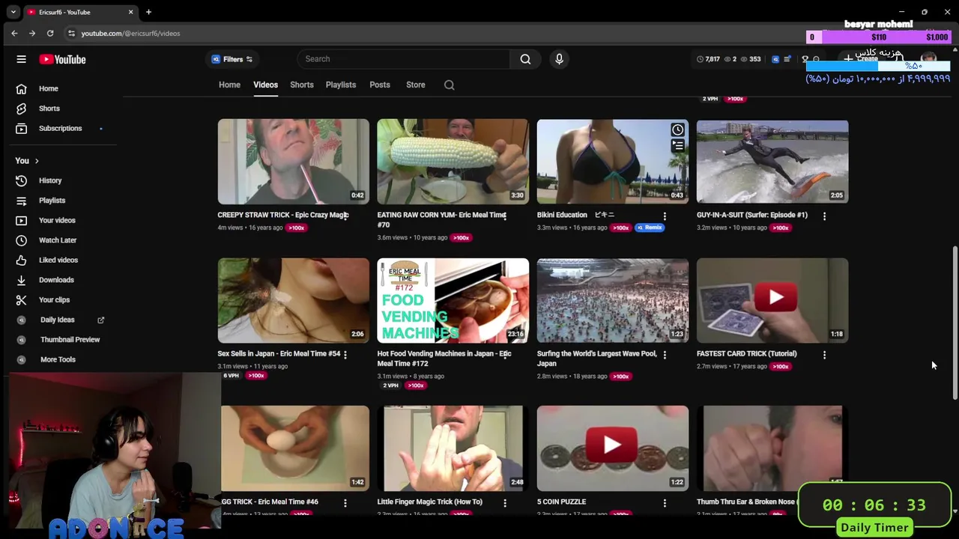Add Bikini Education to Watch Later

pos(677,130)
